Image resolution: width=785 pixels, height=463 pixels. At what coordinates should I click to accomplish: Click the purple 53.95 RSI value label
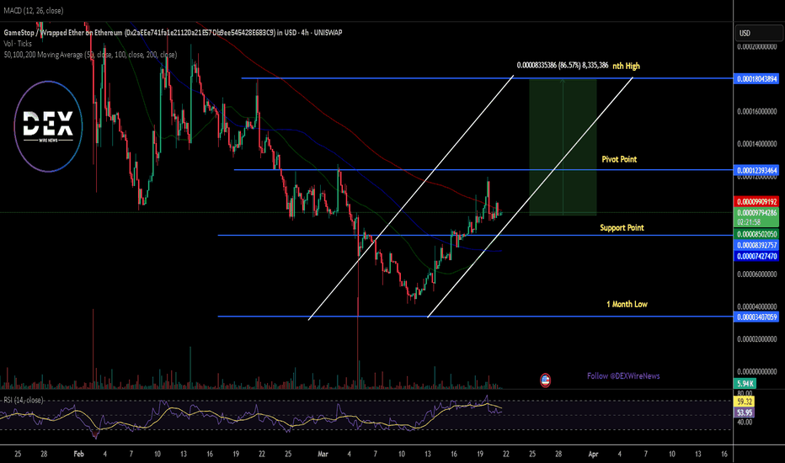tap(745, 413)
